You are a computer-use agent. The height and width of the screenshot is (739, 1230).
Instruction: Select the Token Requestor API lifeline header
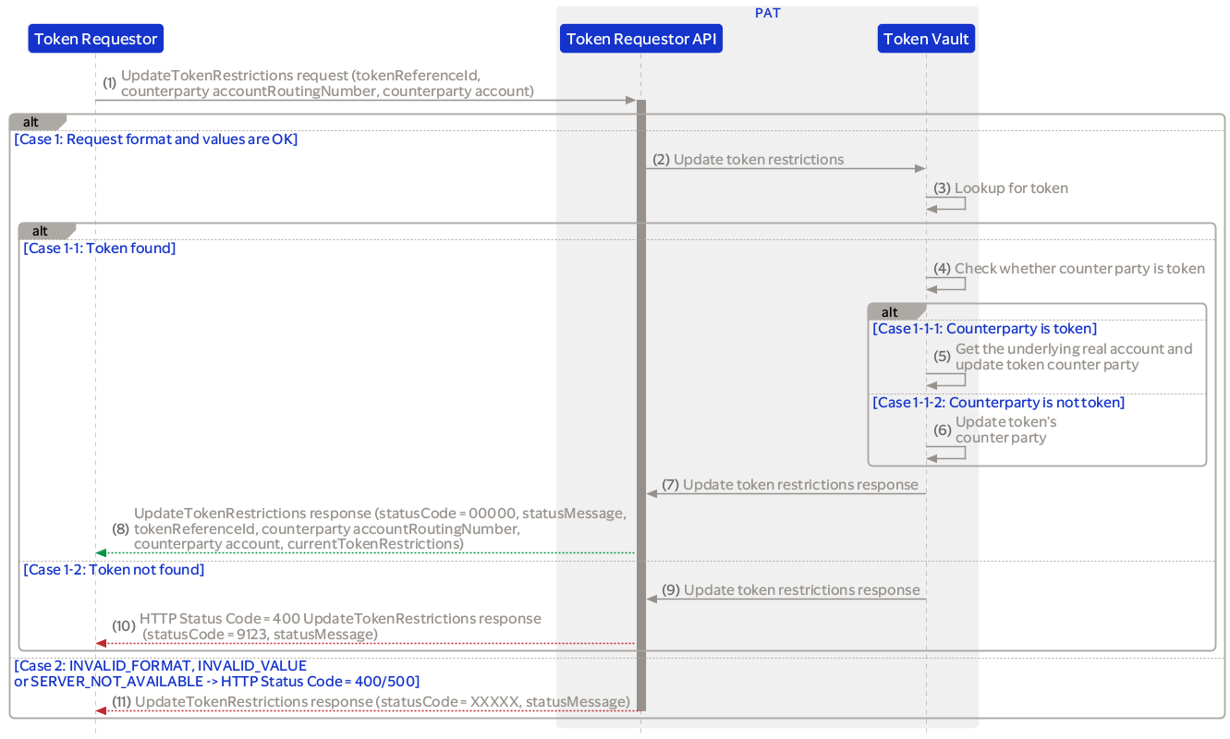[640, 38]
